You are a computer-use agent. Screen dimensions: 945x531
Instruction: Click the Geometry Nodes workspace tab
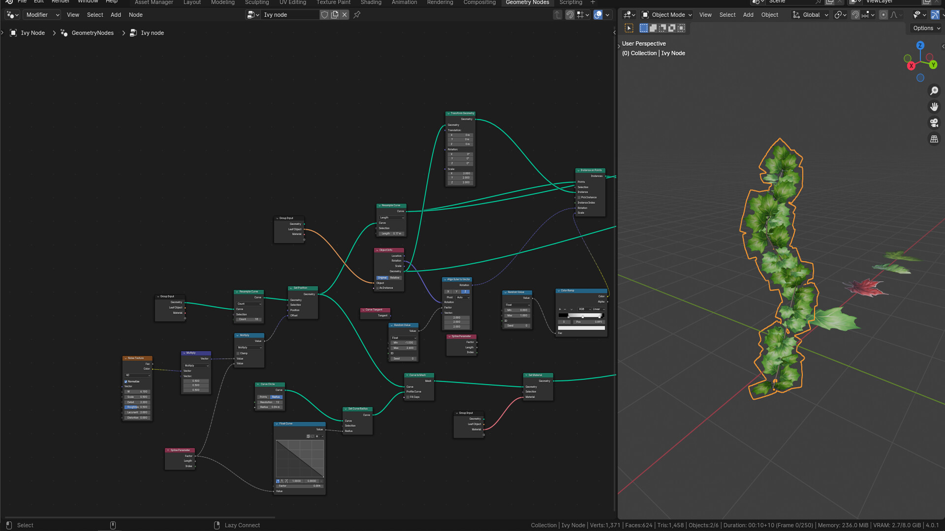coord(527,3)
